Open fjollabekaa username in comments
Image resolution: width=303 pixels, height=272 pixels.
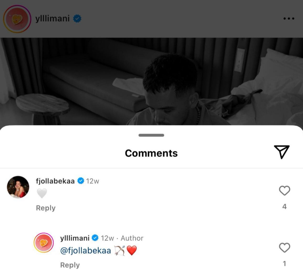(x=55, y=181)
